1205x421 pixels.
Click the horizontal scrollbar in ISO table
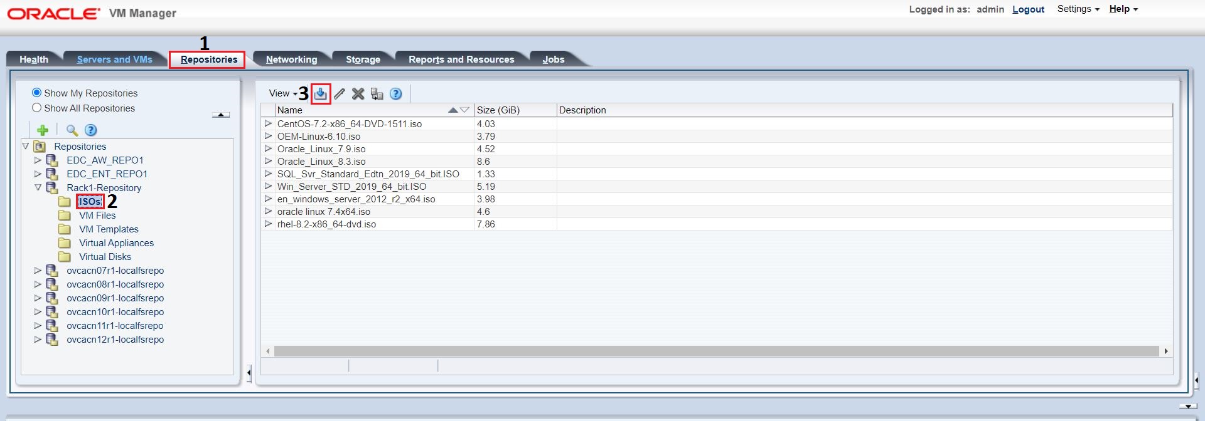[716, 351]
